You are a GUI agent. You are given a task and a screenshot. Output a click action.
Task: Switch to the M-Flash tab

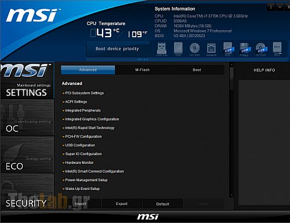coord(143,70)
